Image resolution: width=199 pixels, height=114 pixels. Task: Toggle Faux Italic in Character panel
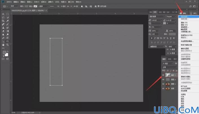[155, 38]
